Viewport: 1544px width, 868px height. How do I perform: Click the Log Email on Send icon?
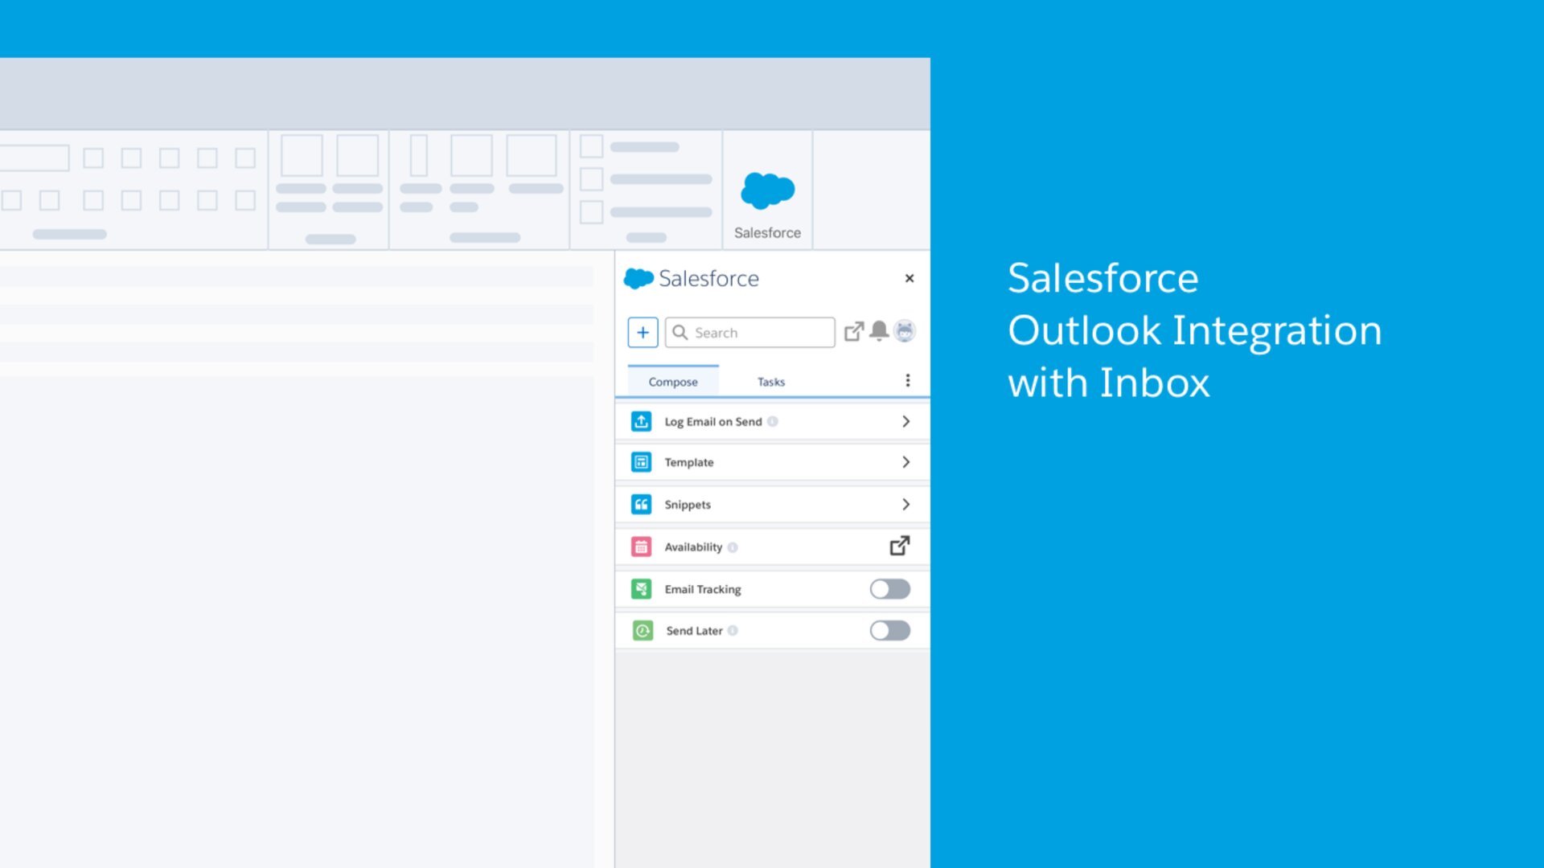[640, 421]
